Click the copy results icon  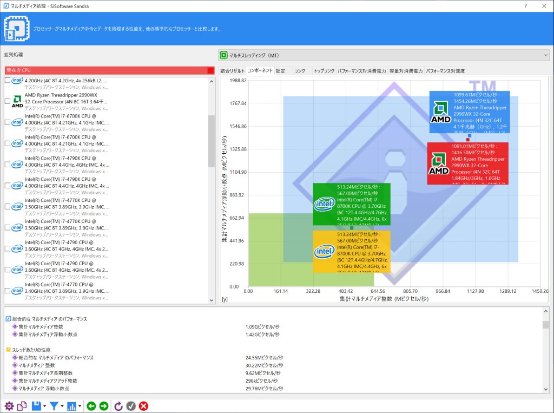coord(22,406)
